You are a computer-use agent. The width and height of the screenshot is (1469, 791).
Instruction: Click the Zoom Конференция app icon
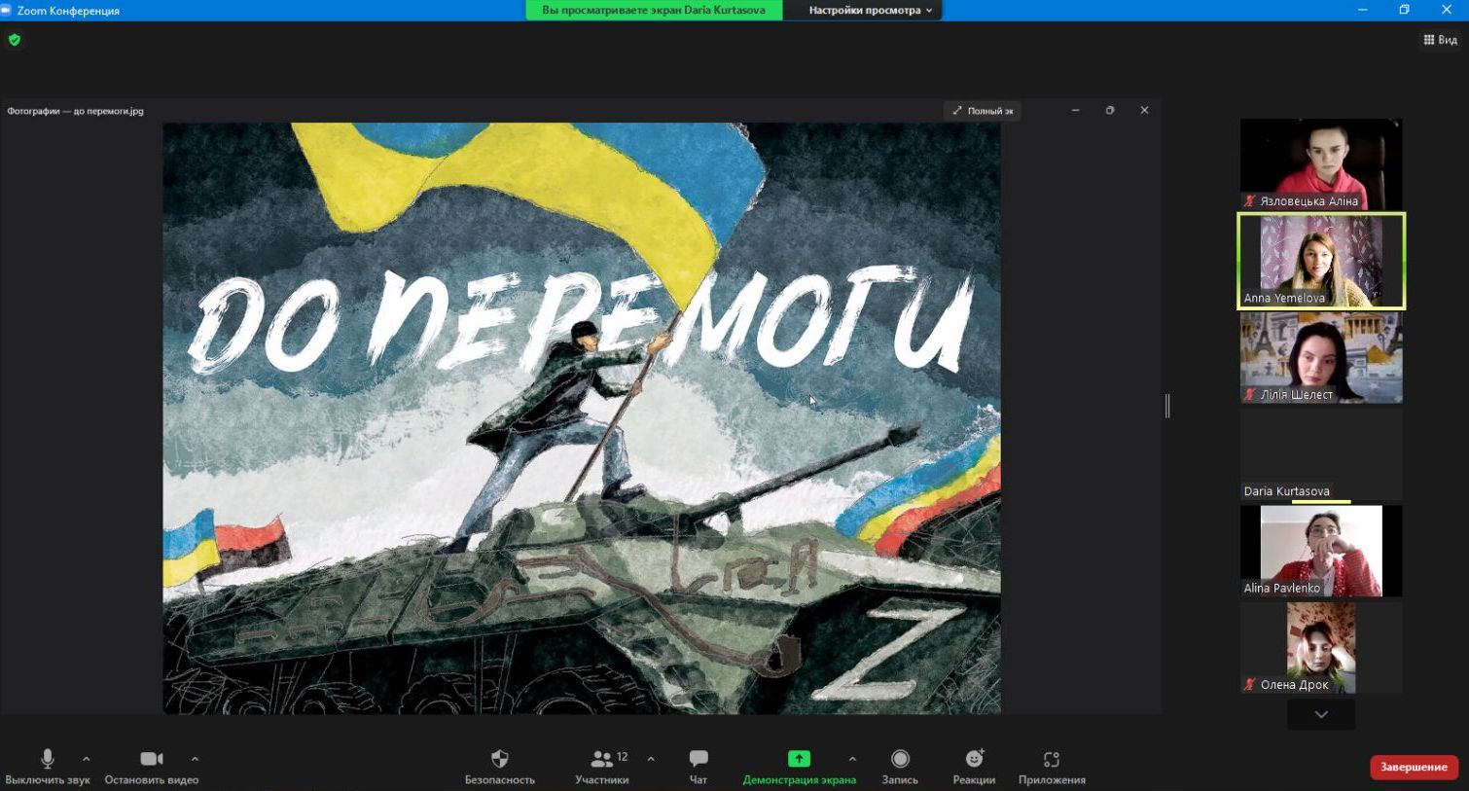tap(6, 11)
